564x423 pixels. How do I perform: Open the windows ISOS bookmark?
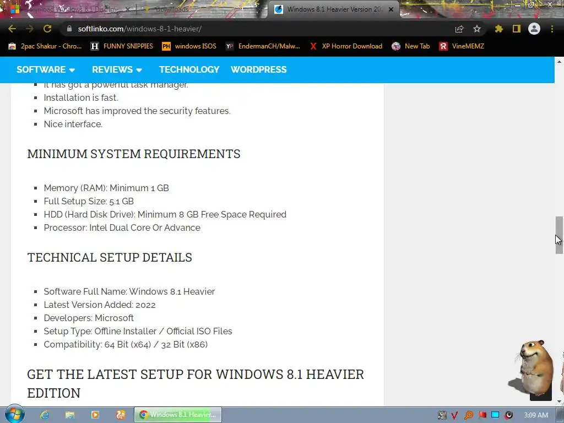pyautogui.click(x=189, y=46)
